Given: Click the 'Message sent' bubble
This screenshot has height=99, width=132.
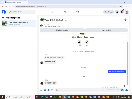Looking at the screenshot, I should [50, 62].
